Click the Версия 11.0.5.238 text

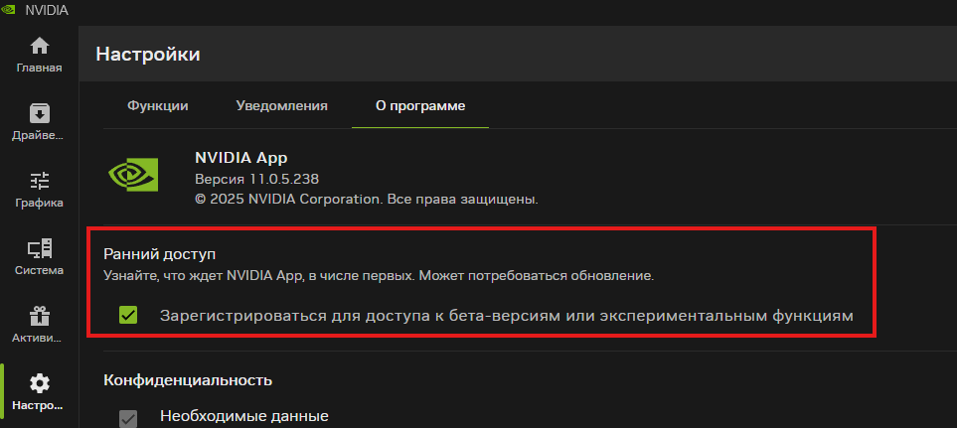tap(257, 180)
